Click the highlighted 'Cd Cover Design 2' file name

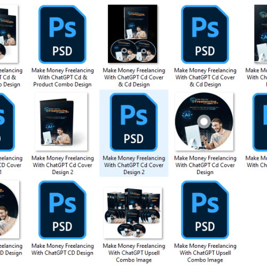pos(134,165)
